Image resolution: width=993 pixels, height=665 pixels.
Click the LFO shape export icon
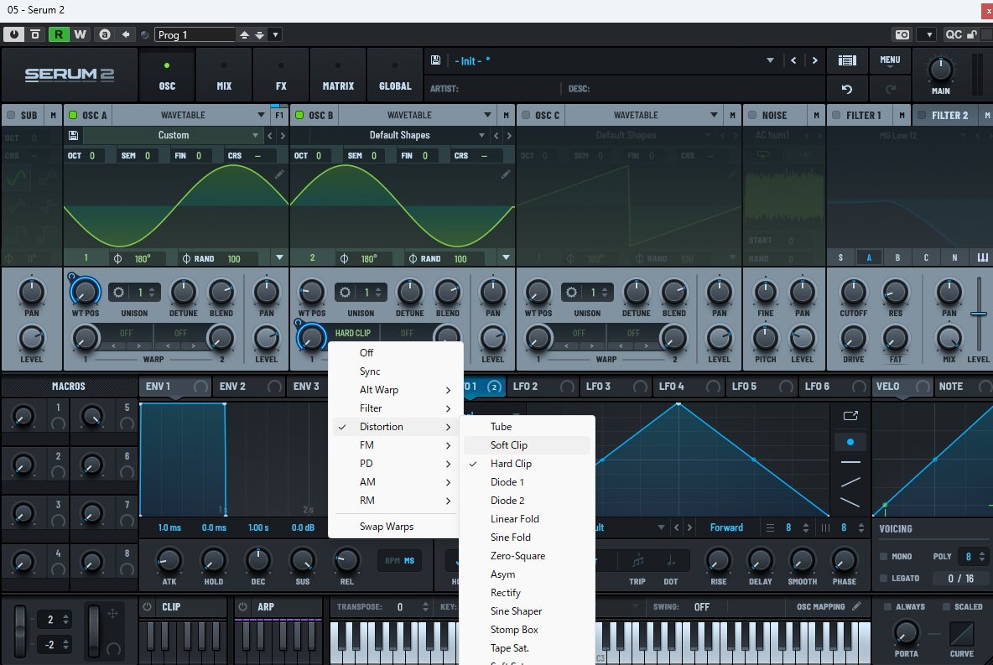(850, 415)
